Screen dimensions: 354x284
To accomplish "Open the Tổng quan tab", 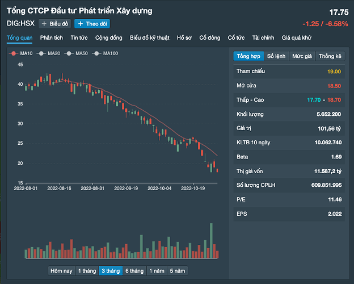I will click(20, 37).
